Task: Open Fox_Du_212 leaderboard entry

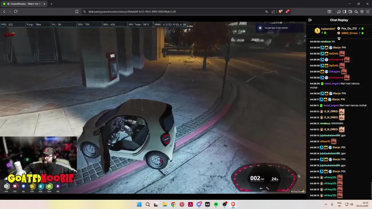Action: 350,28
